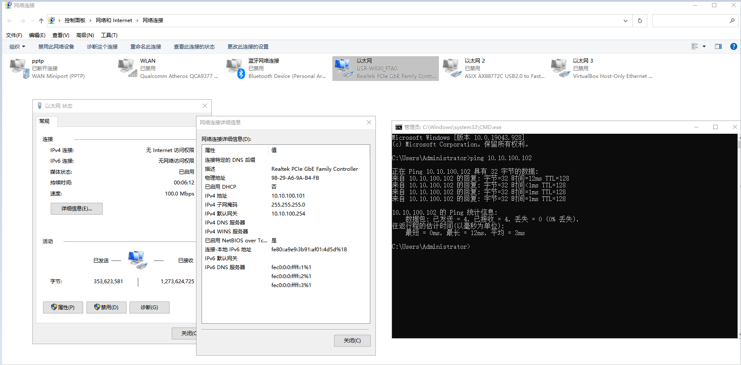Click the search box in network connections
The image size is (741, 365).
point(690,20)
